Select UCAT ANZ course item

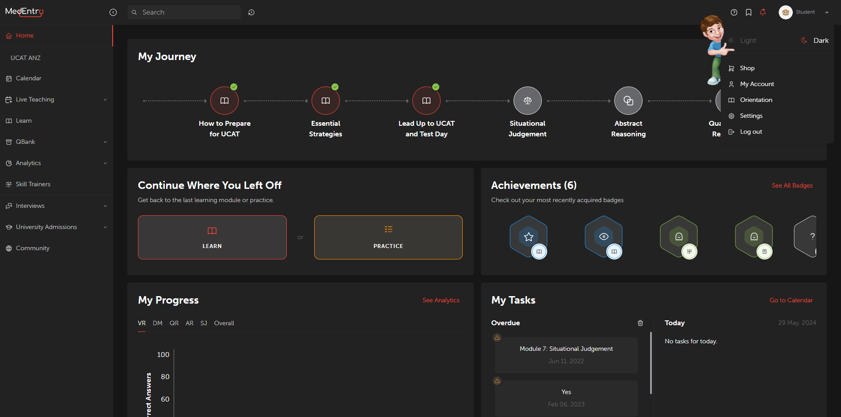pyautogui.click(x=26, y=58)
